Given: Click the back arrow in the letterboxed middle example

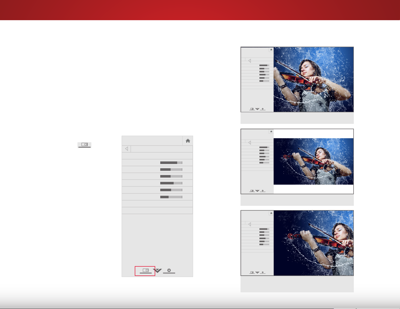Looking at the screenshot, I should tap(249, 143).
